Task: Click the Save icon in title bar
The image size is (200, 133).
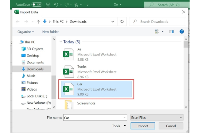Action: pos(48,5)
